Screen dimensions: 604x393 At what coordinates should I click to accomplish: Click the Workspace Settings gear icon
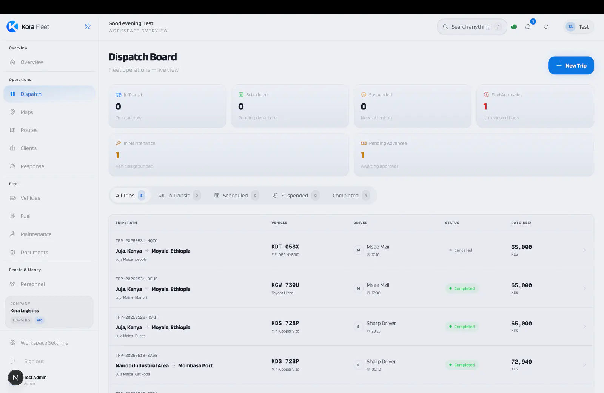(x=12, y=343)
